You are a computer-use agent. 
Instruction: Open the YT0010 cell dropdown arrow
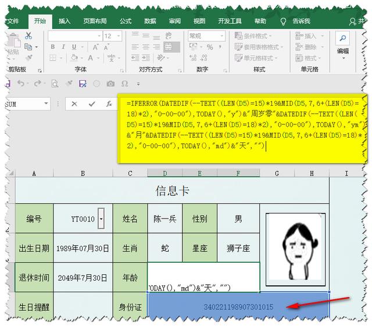click(x=101, y=218)
